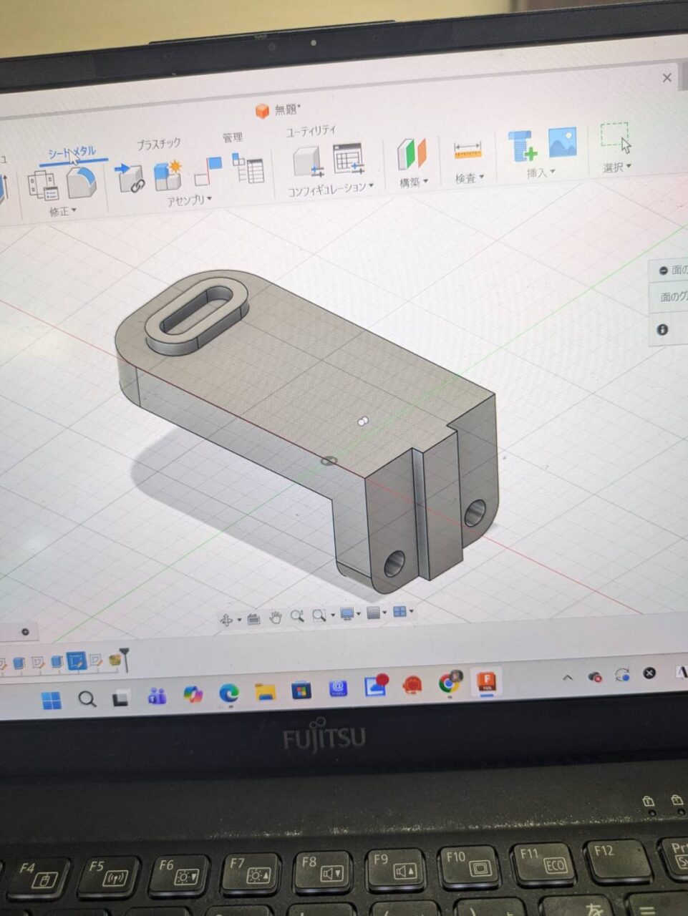This screenshot has width=688, height=916.
Task: Open the アセンブリ dropdown menu
Action: pyautogui.click(x=189, y=201)
